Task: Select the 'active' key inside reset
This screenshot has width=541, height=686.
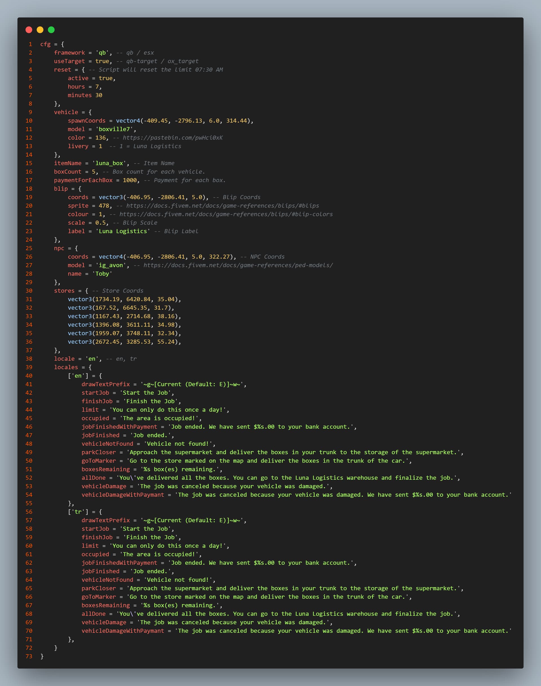Action: pyautogui.click(x=78, y=78)
